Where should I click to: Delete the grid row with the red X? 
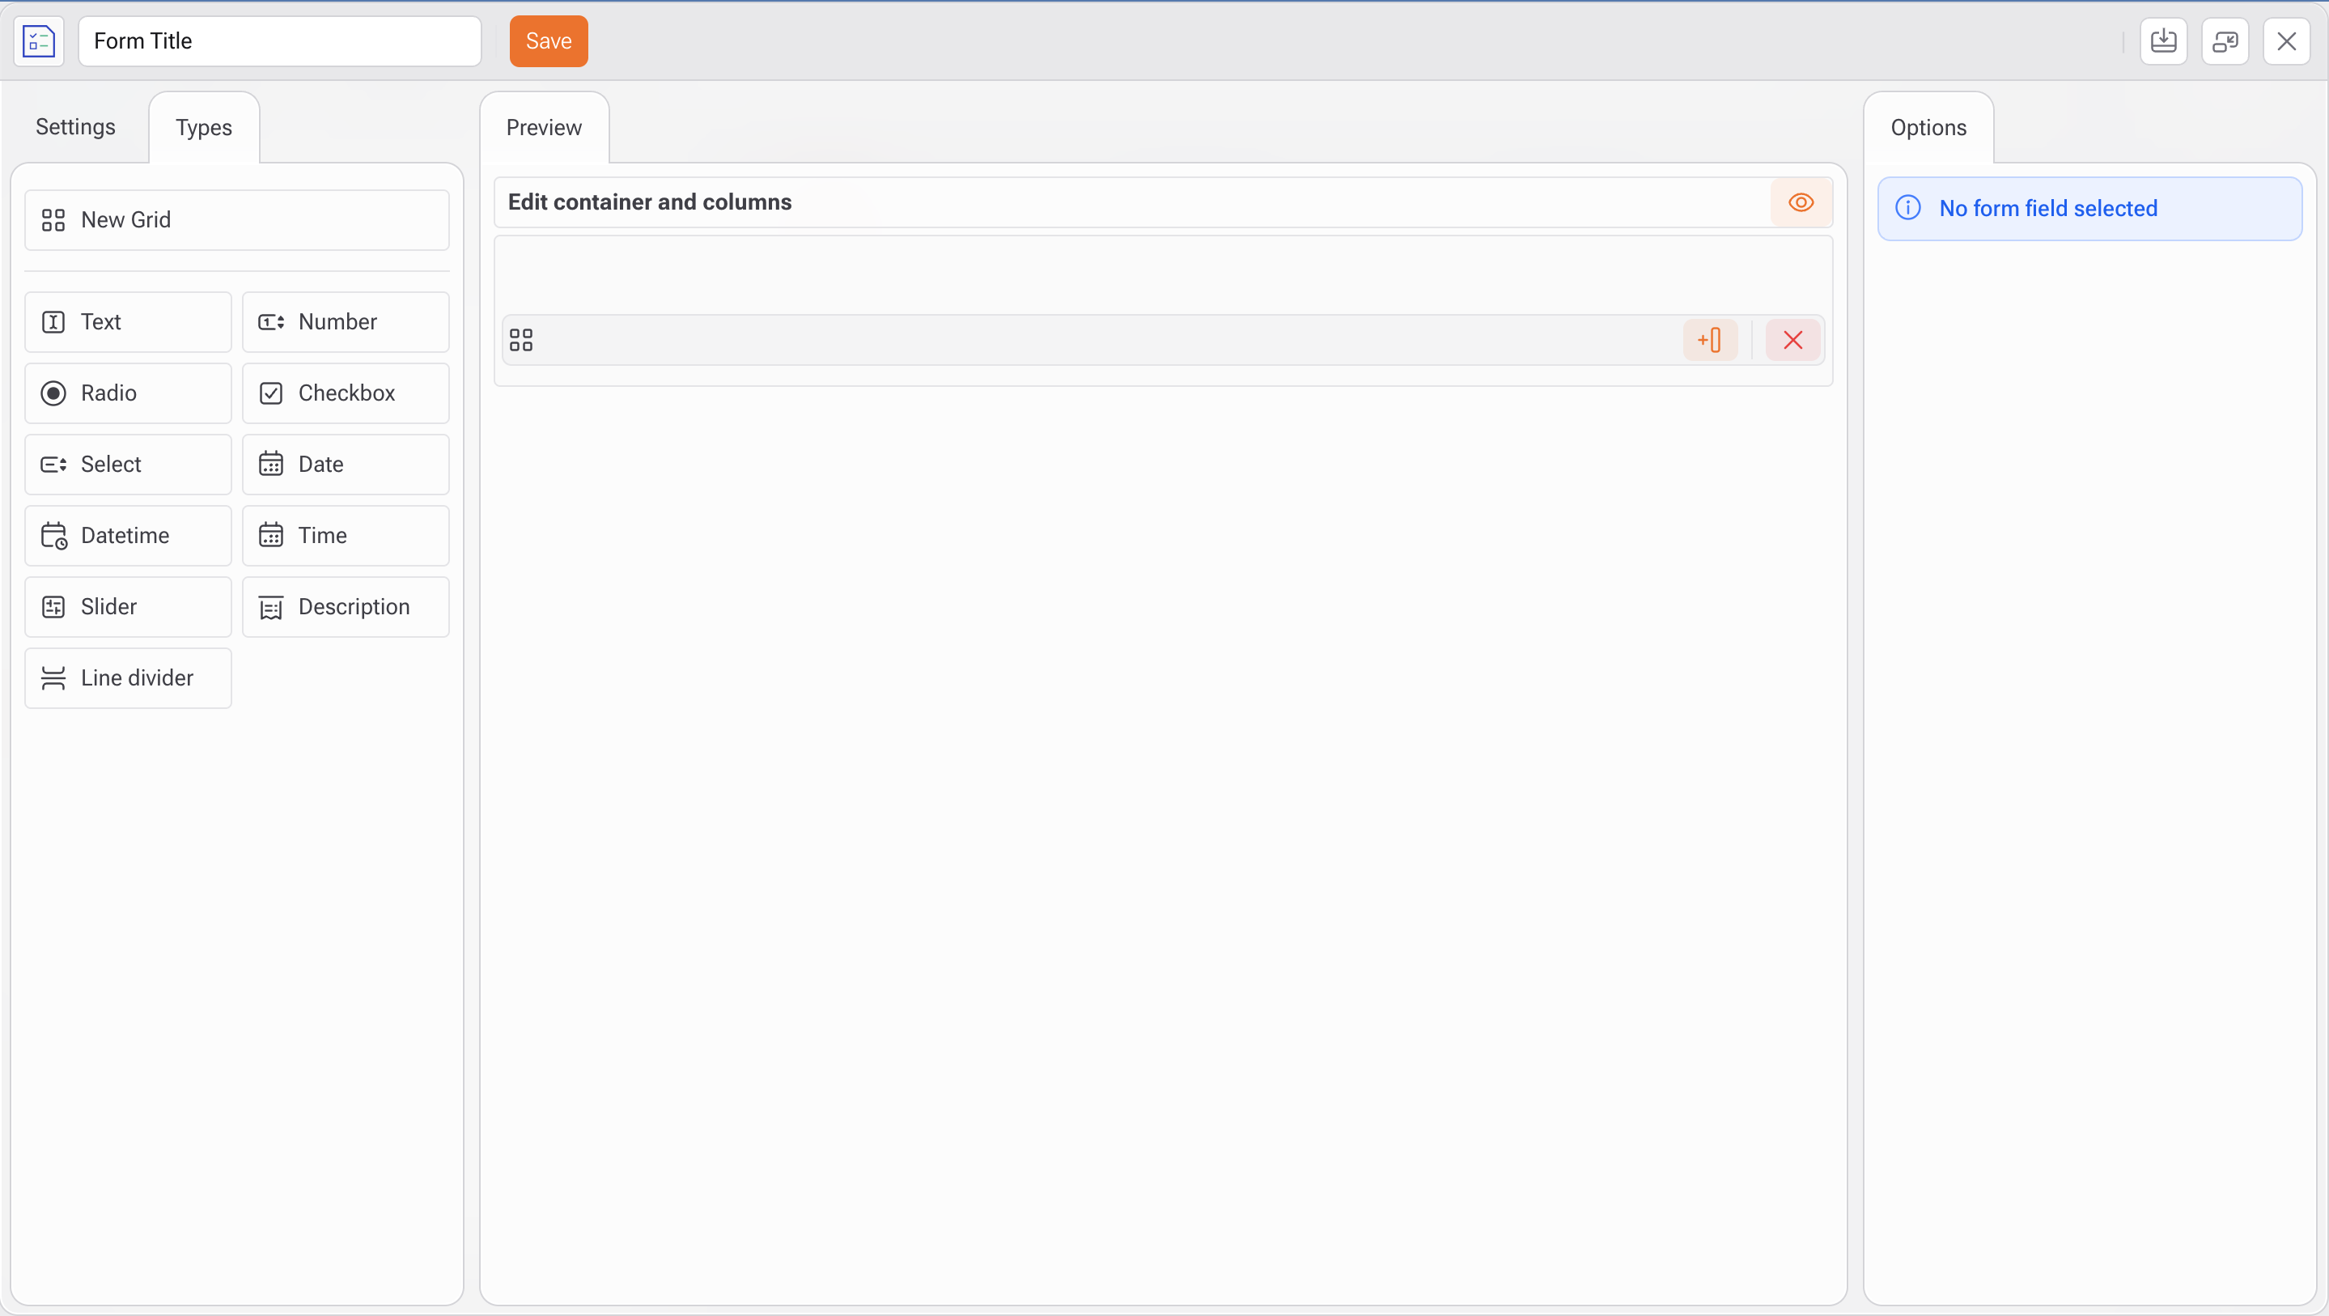point(1792,340)
